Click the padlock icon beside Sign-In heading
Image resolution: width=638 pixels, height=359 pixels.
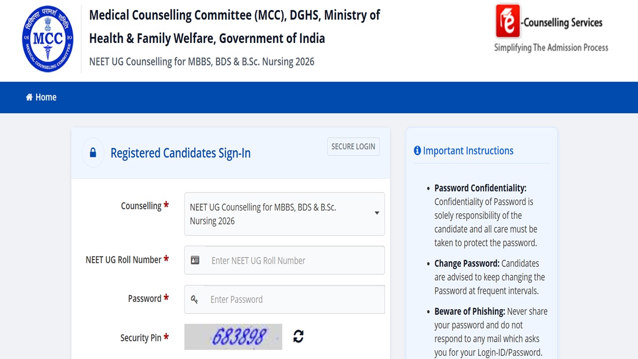tap(93, 153)
